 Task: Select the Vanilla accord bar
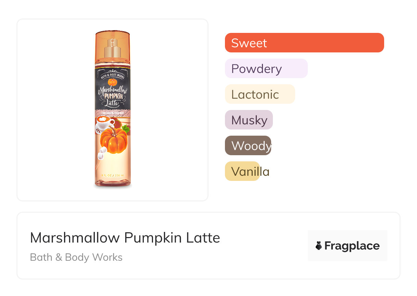[242, 171]
